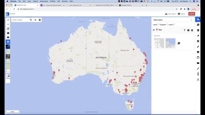Enable the Draggable checkbox
Viewport: 205px width, 115px height.
[167, 24]
